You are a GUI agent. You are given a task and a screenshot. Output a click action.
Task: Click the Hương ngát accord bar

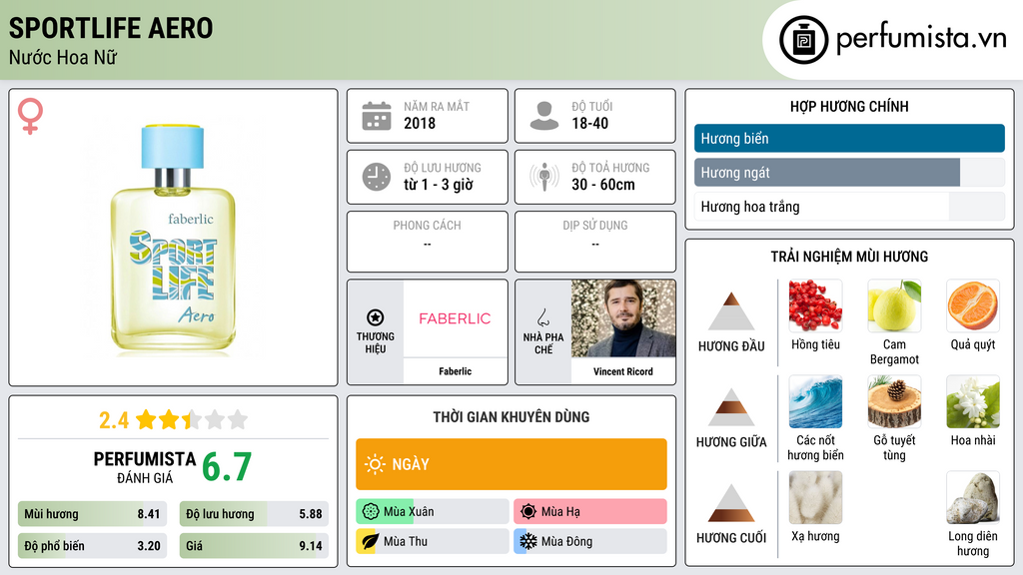pyautogui.click(x=849, y=172)
